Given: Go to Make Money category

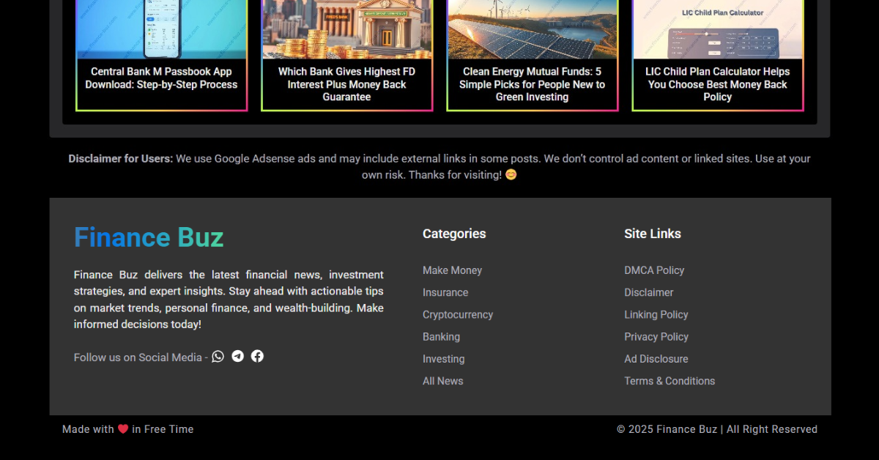Looking at the screenshot, I should click(452, 270).
